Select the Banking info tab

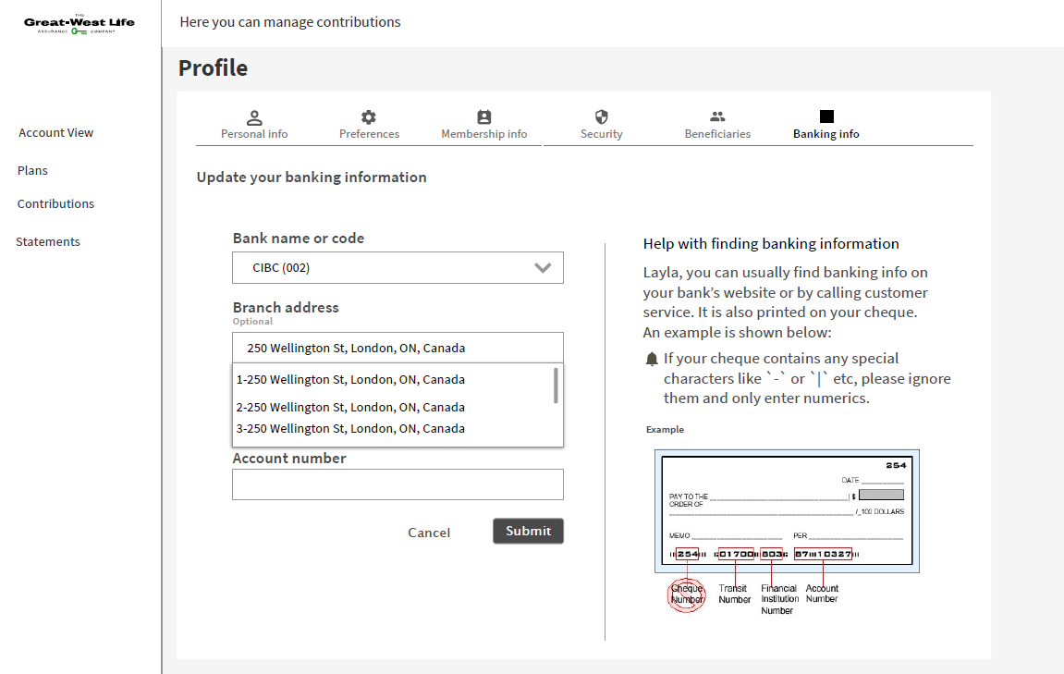coord(826,125)
